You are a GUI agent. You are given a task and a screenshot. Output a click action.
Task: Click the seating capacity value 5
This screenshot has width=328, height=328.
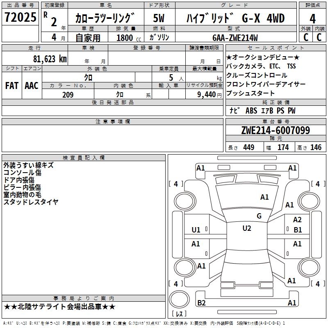171,78
